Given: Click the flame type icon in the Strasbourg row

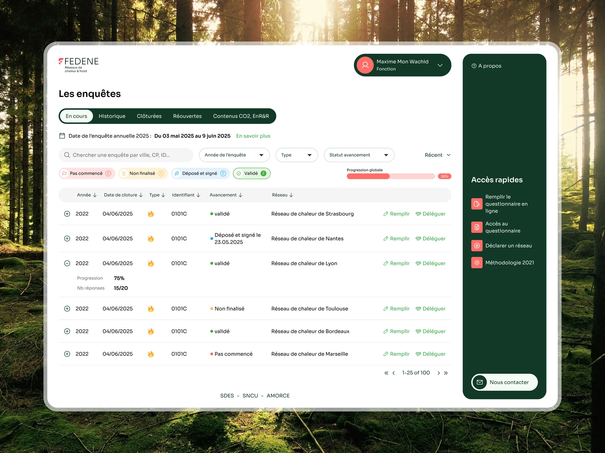Looking at the screenshot, I should 151,214.
